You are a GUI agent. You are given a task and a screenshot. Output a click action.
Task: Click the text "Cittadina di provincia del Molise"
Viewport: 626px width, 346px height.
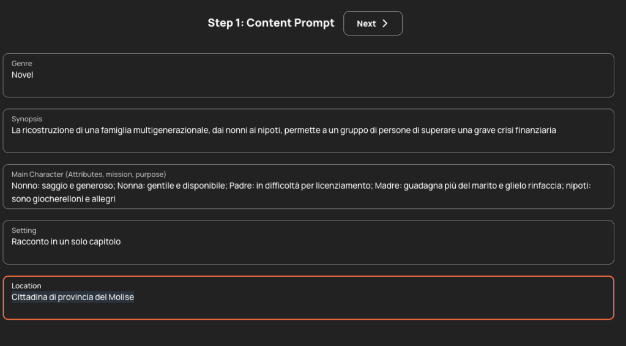(72, 297)
